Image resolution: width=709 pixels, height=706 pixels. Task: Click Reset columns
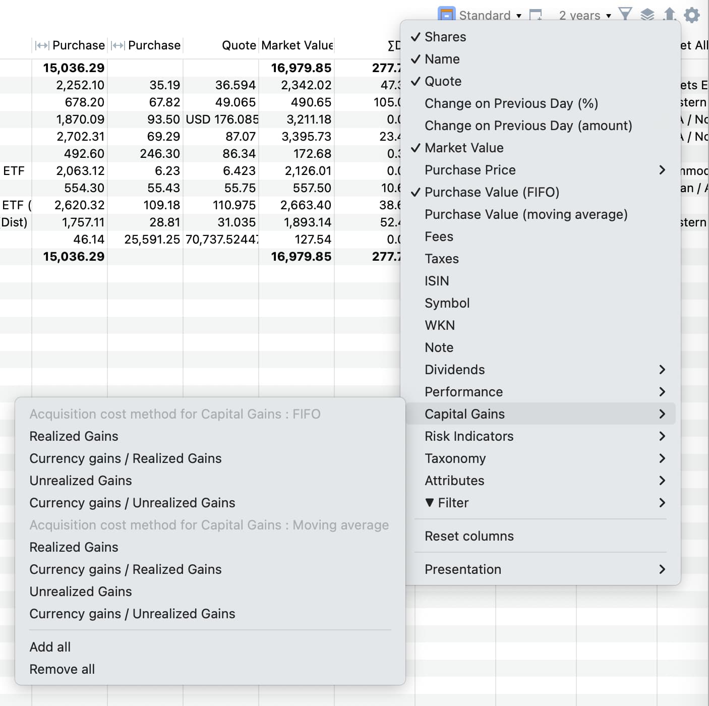(469, 536)
